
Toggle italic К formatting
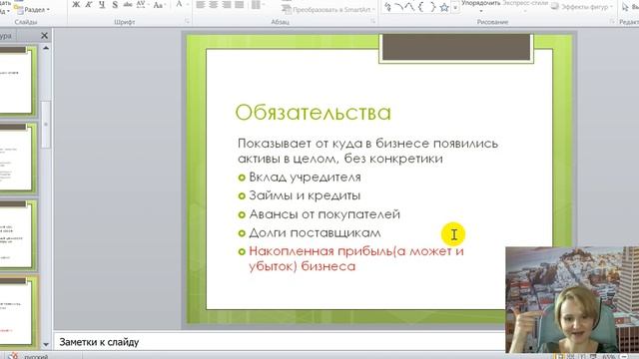click(x=89, y=4)
